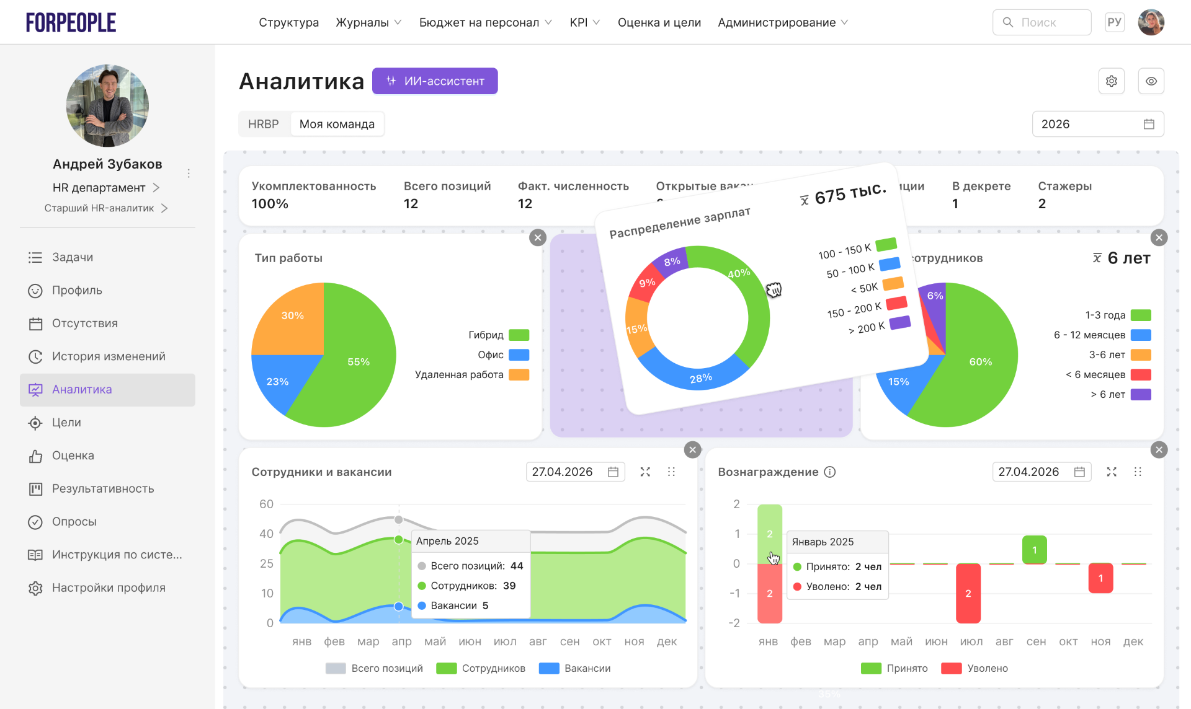Click info icon next to Вознаграждение
Image resolution: width=1191 pixels, height=709 pixels.
coord(830,472)
